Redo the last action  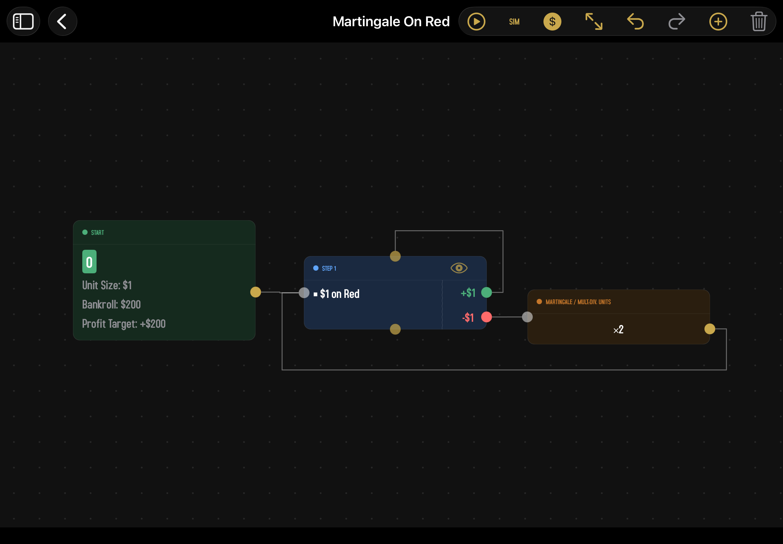(x=676, y=22)
